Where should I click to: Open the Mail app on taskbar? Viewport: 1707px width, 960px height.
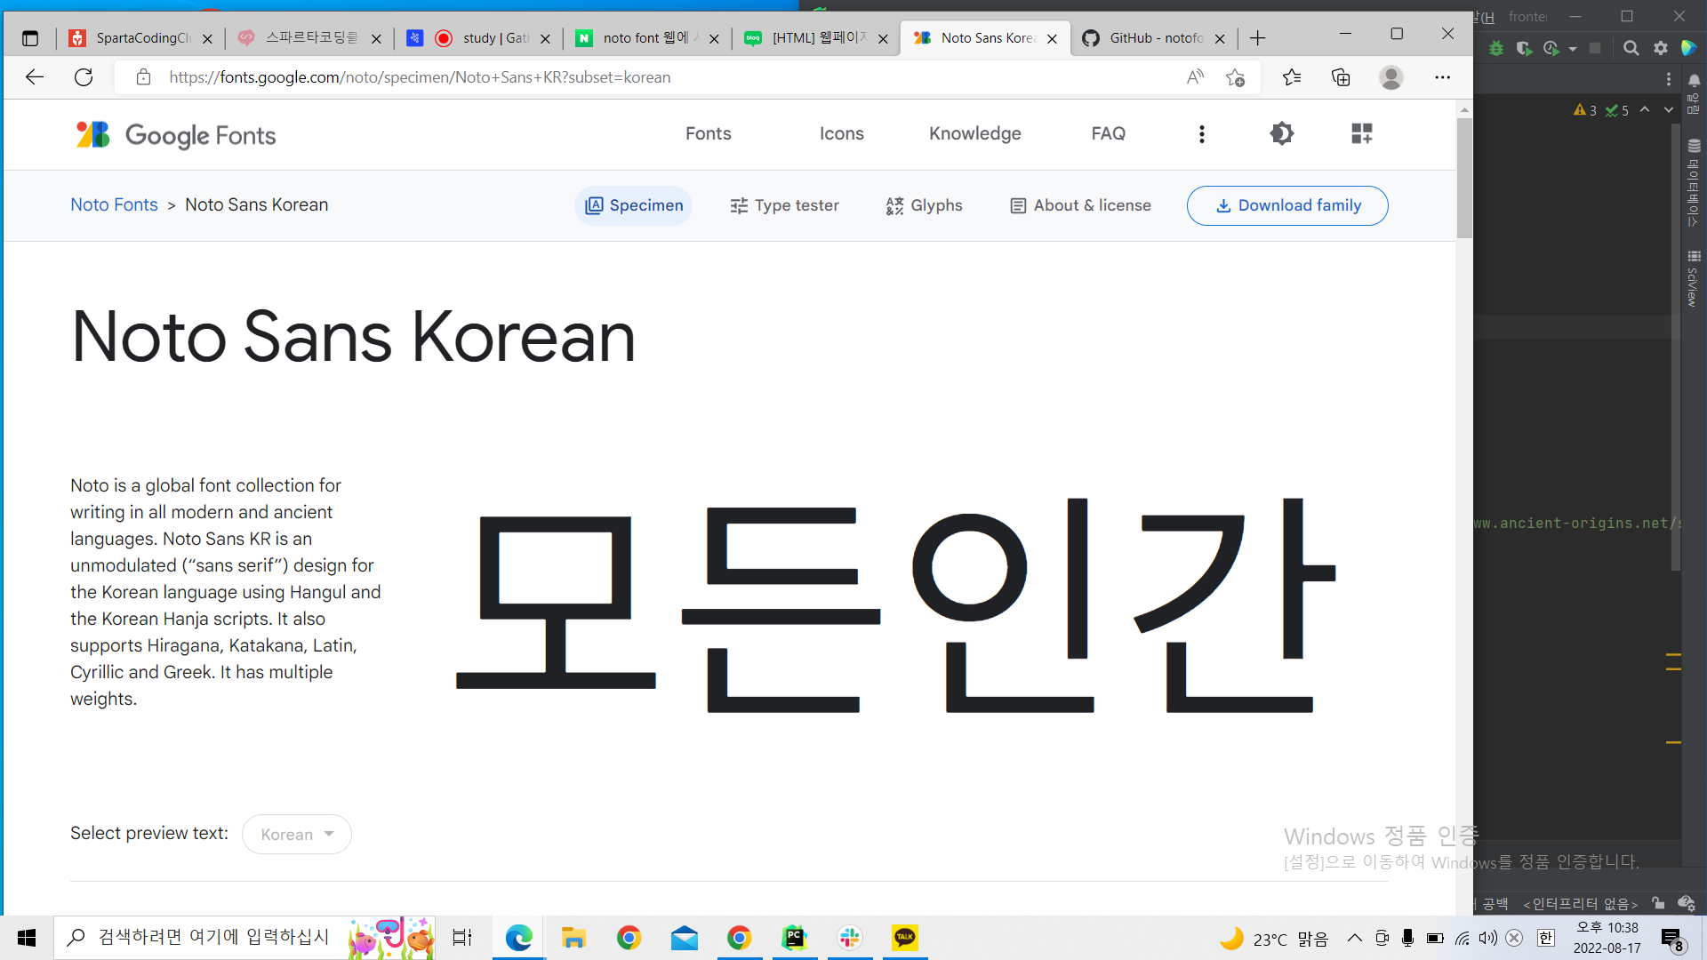click(684, 938)
